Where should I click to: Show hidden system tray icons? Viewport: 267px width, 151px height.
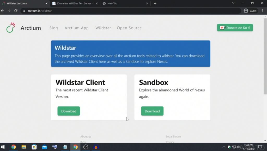coord(224,147)
